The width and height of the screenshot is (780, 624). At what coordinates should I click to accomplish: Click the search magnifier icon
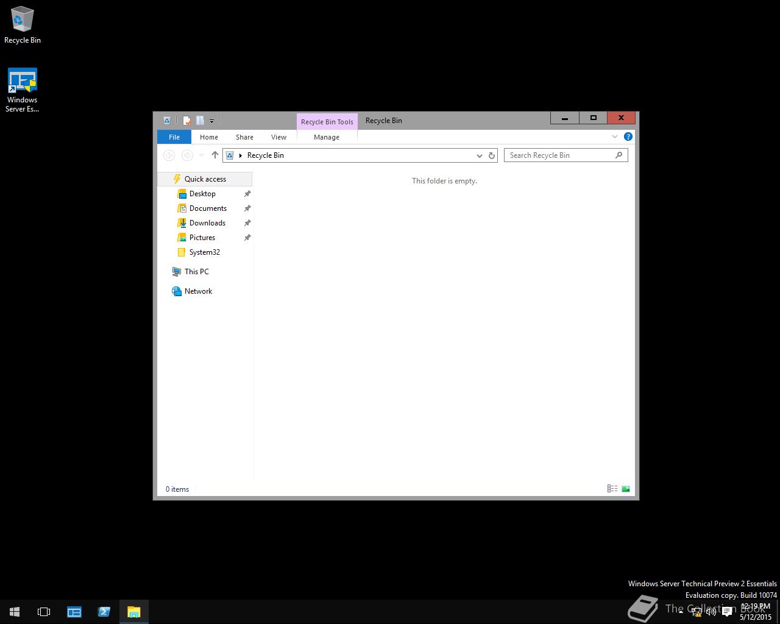coord(619,155)
